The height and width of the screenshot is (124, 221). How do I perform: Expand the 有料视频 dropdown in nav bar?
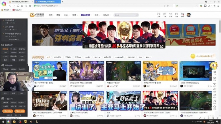[86, 15]
